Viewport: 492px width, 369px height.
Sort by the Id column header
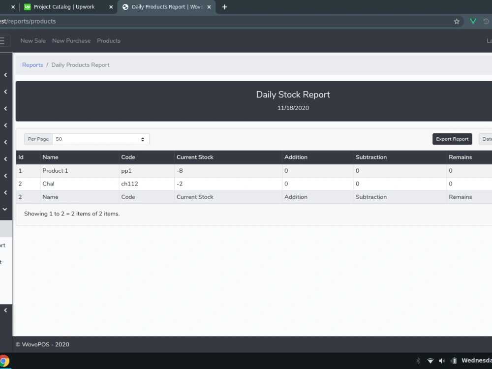28,157
